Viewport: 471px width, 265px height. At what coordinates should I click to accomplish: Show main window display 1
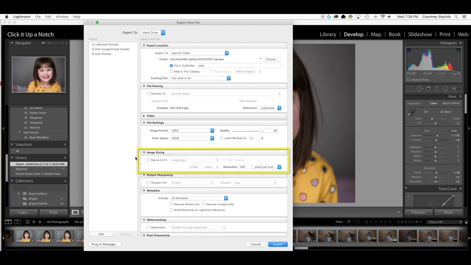click(x=8, y=222)
